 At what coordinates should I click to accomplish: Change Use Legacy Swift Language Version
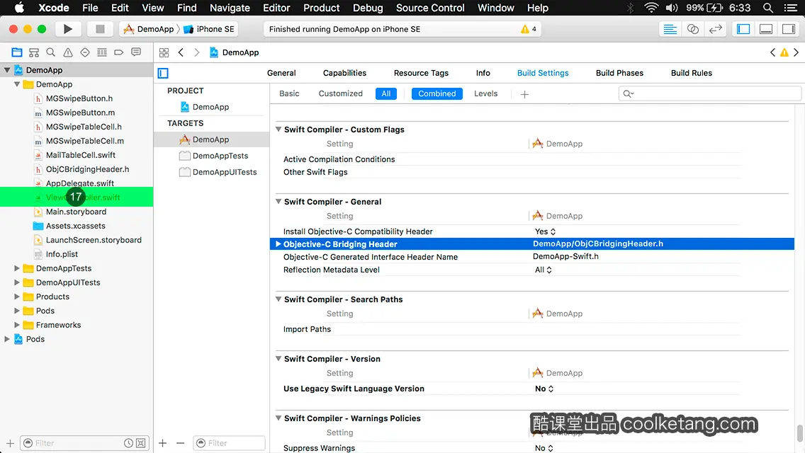click(544, 389)
